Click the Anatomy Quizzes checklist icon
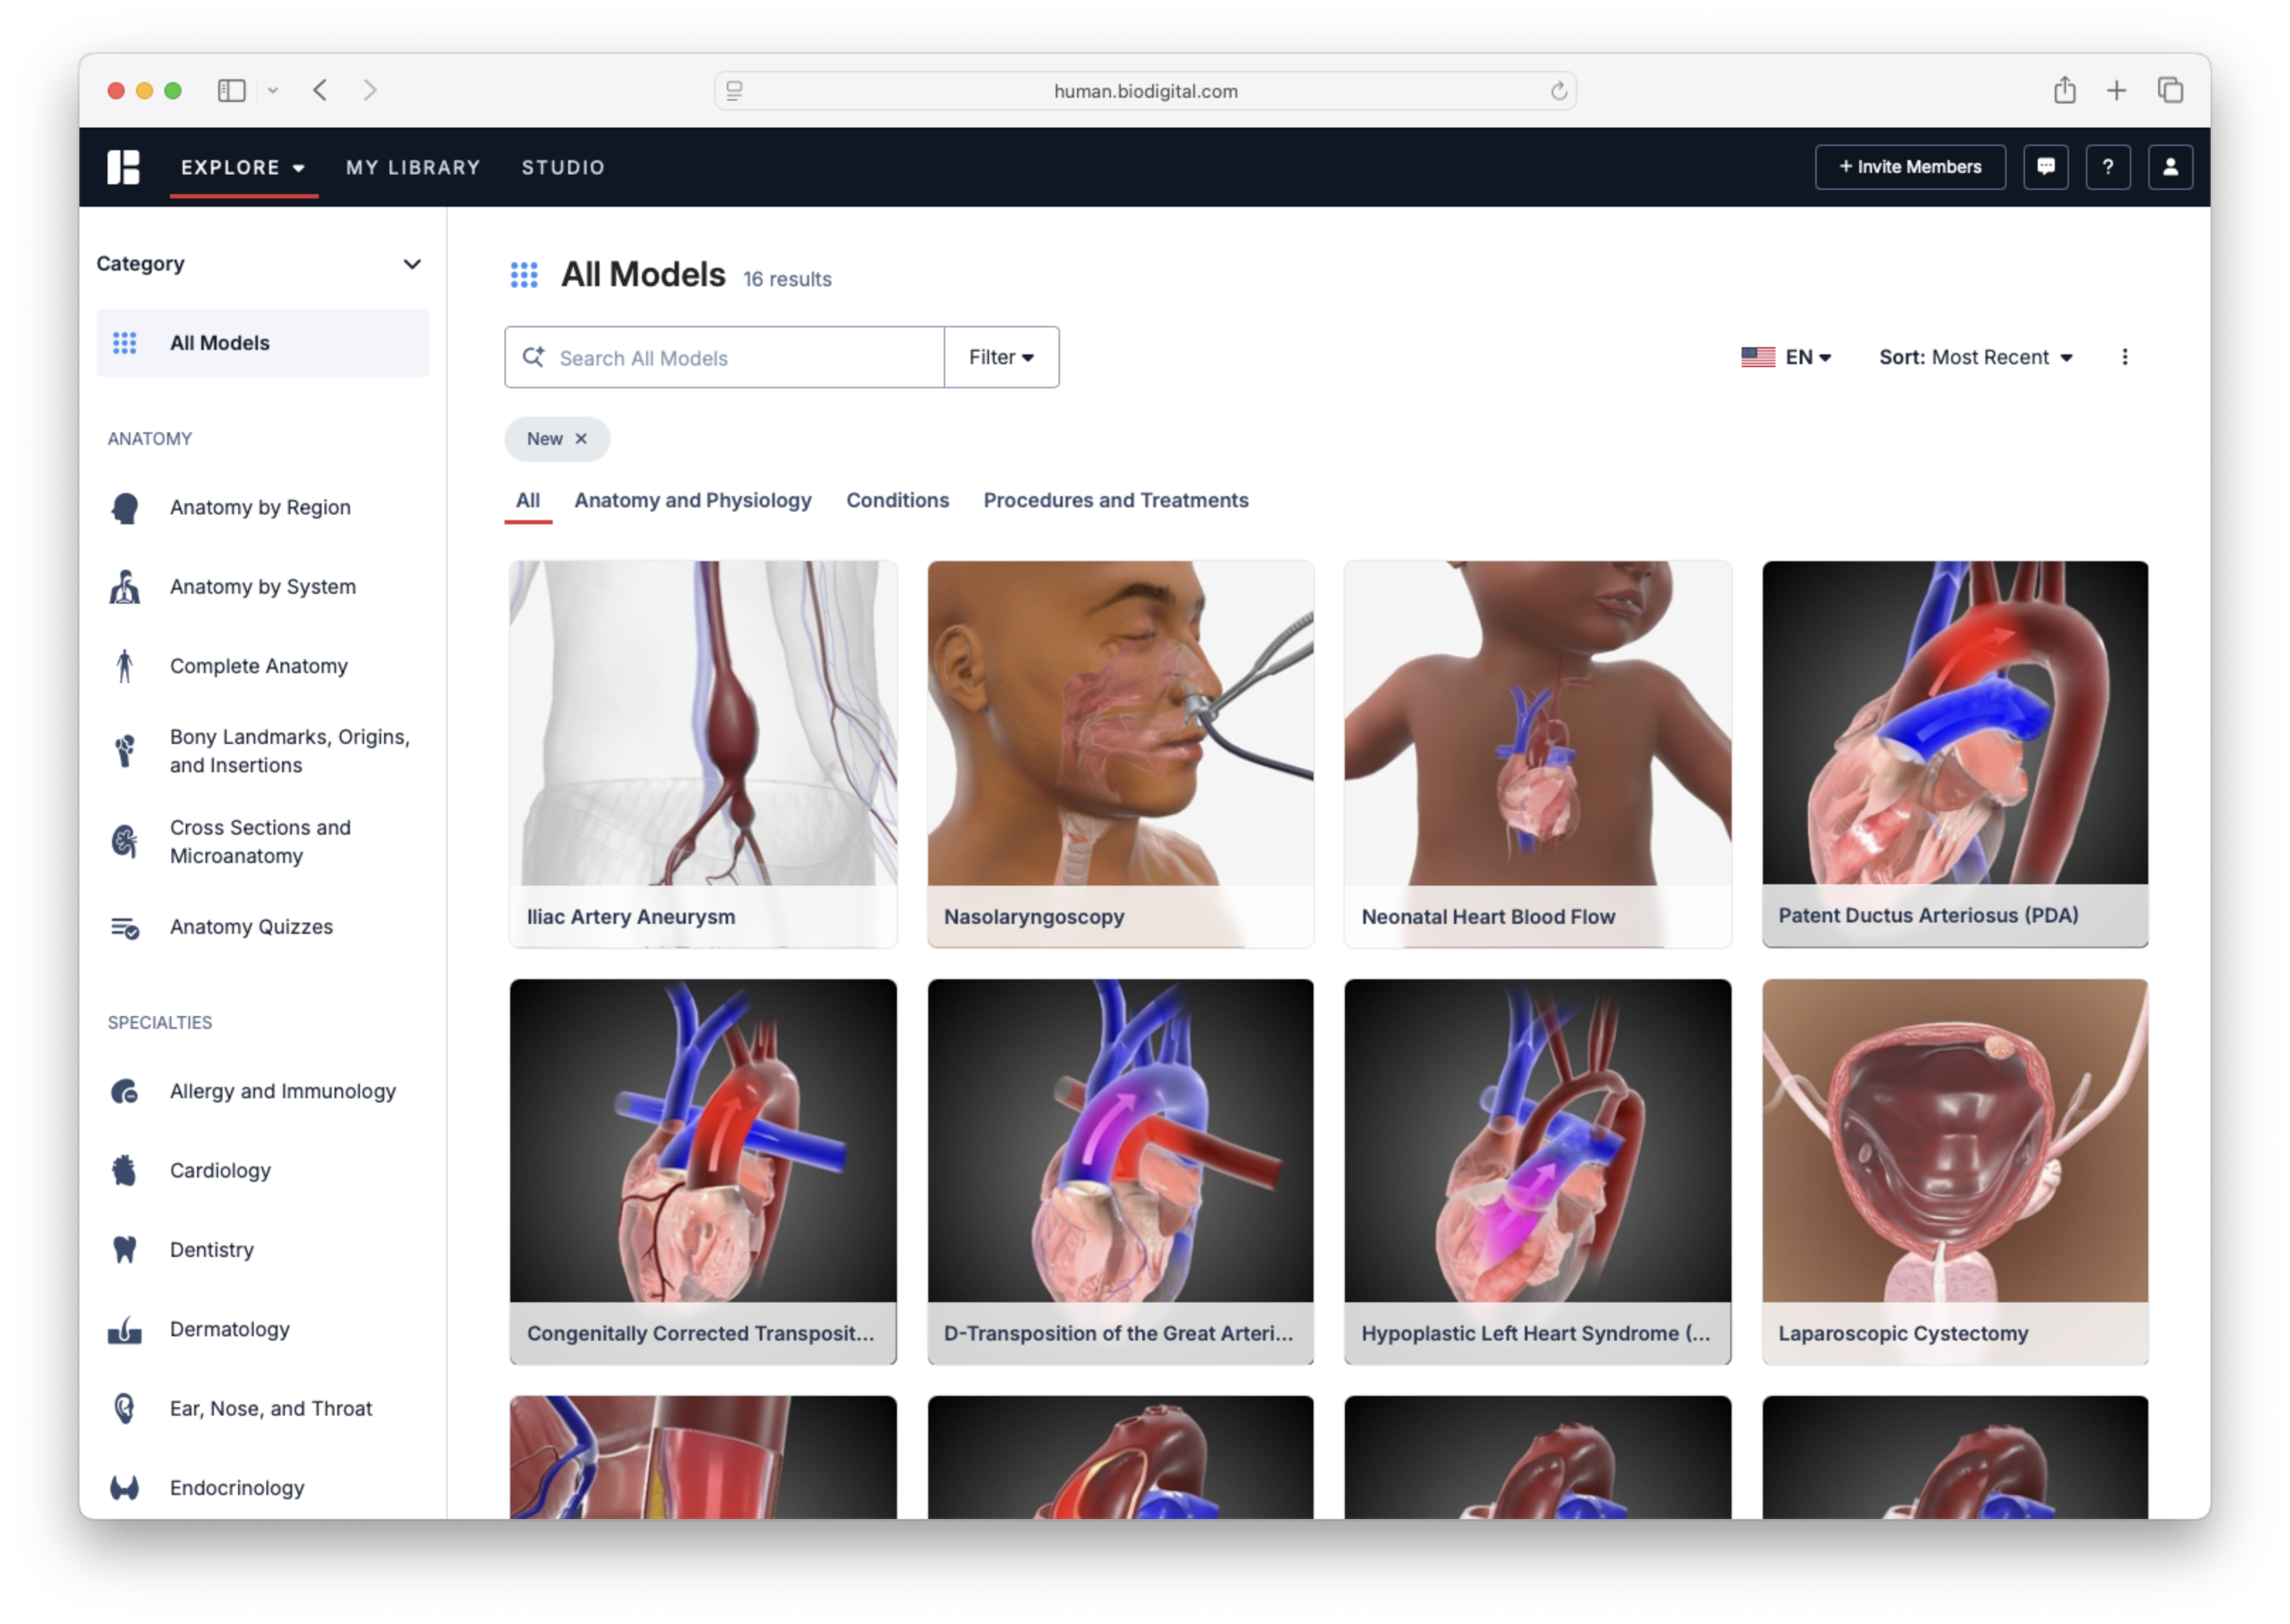Image resolution: width=2290 pixels, height=1624 pixels. click(125, 927)
